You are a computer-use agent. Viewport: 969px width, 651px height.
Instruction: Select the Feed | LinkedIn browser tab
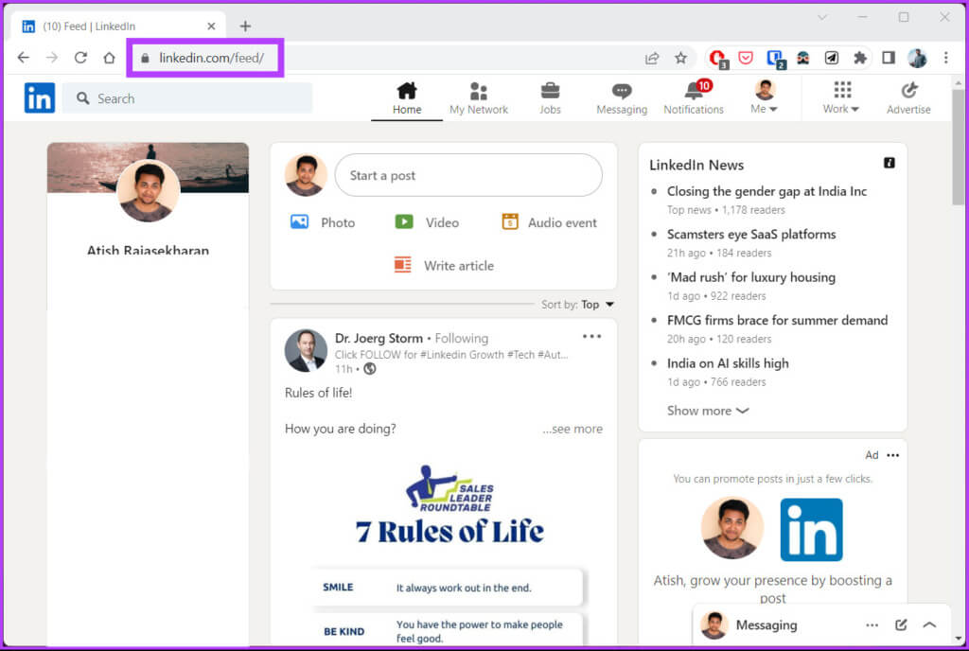pyautogui.click(x=117, y=26)
